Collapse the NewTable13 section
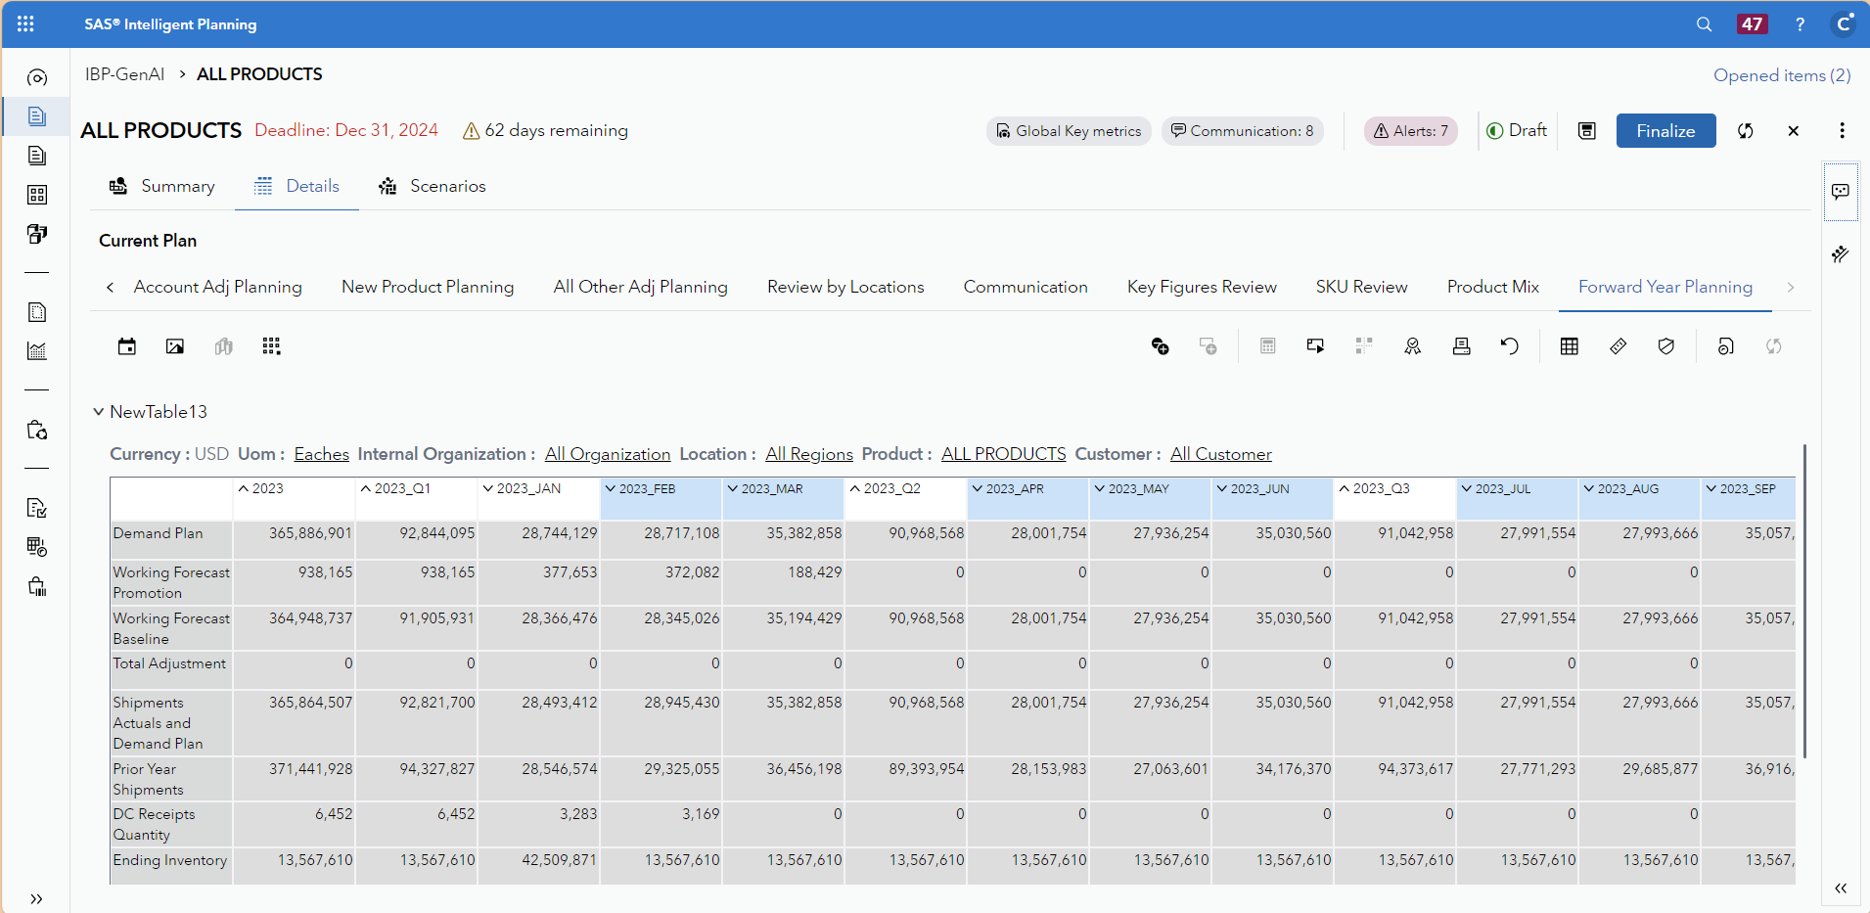Screen dimensions: 1870x913 pos(98,411)
